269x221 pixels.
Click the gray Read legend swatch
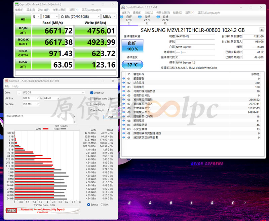click(x=63, y=129)
